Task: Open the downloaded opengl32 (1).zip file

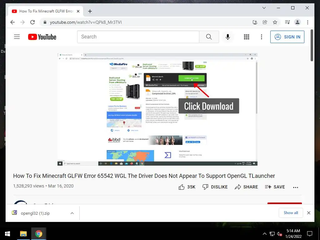Action: coord(35,213)
